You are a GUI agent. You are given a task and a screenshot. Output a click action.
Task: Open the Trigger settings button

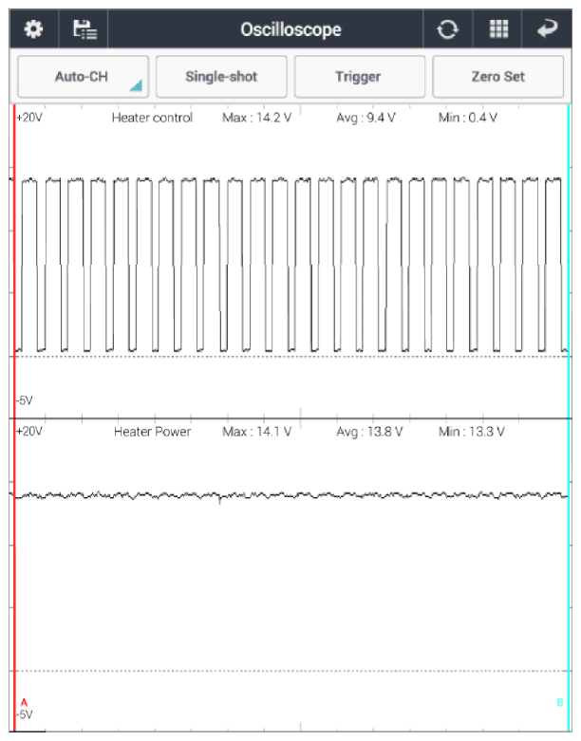click(x=358, y=77)
